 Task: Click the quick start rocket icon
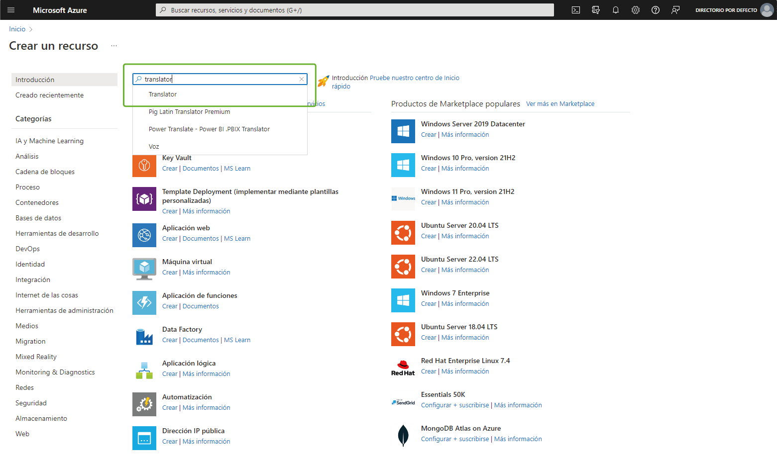[x=324, y=81]
